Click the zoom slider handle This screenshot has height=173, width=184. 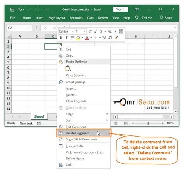click(148, 123)
